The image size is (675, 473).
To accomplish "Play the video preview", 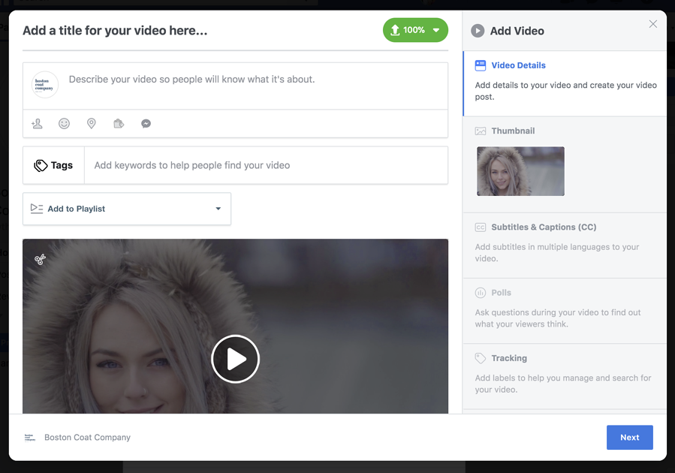I will pos(235,359).
